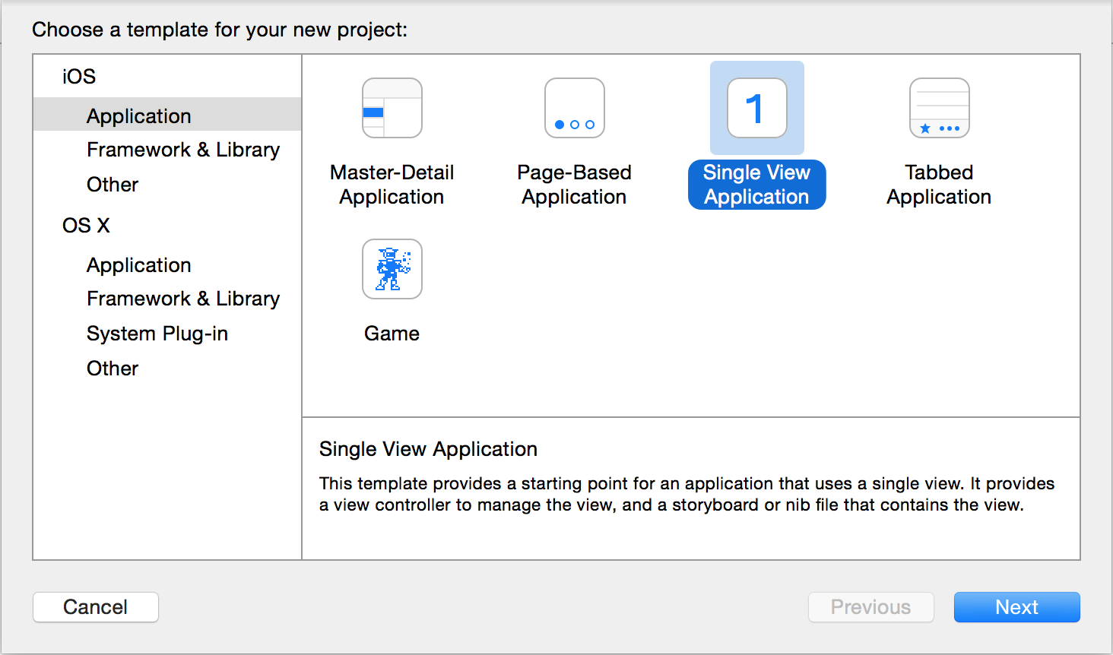Select Application under the iOS section
This screenshot has height=655, width=1113.
(138, 115)
